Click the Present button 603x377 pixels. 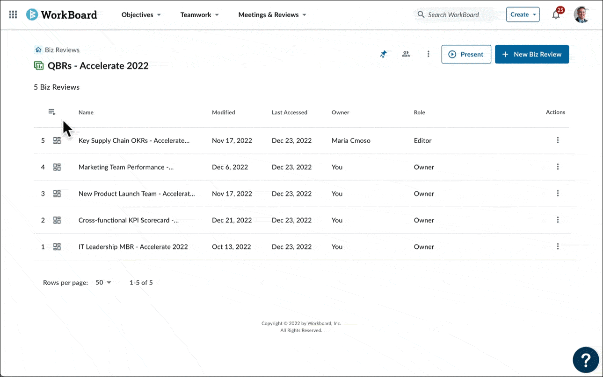(466, 54)
